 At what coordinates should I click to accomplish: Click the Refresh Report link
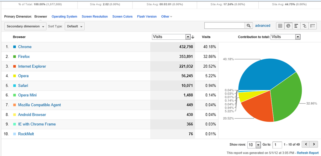pyautogui.click(x=308, y=153)
